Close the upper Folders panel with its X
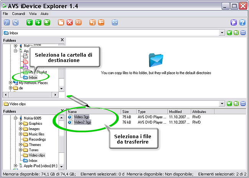 pyautogui.click(x=62, y=40)
